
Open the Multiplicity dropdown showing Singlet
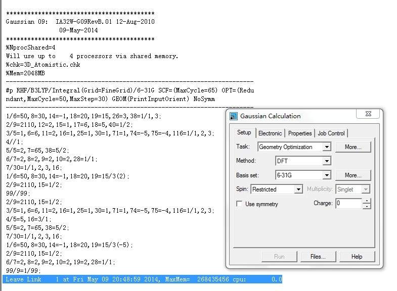coord(365,189)
